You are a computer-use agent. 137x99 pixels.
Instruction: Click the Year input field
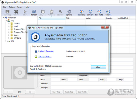(94, 80)
